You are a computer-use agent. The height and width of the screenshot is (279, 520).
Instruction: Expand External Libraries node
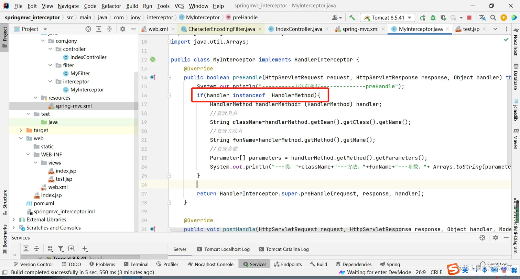[x=14, y=220]
